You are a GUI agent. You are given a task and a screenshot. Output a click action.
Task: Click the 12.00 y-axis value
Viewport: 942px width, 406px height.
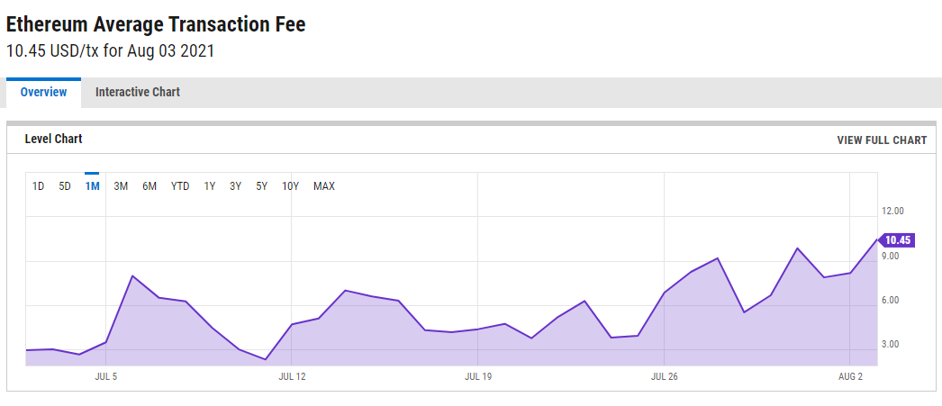(x=892, y=211)
